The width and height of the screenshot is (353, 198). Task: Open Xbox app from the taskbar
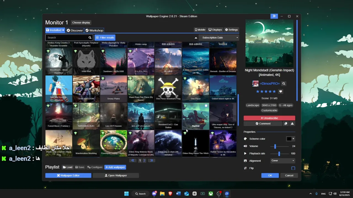211,194
